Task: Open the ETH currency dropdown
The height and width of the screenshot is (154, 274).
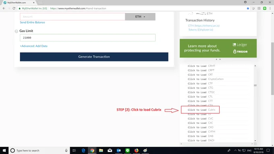Action: pyautogui.click(x=140, y=17)
